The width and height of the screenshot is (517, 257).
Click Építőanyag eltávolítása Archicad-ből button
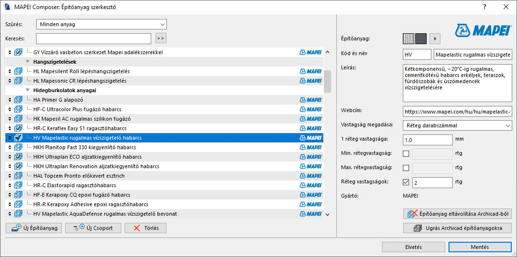458,214
